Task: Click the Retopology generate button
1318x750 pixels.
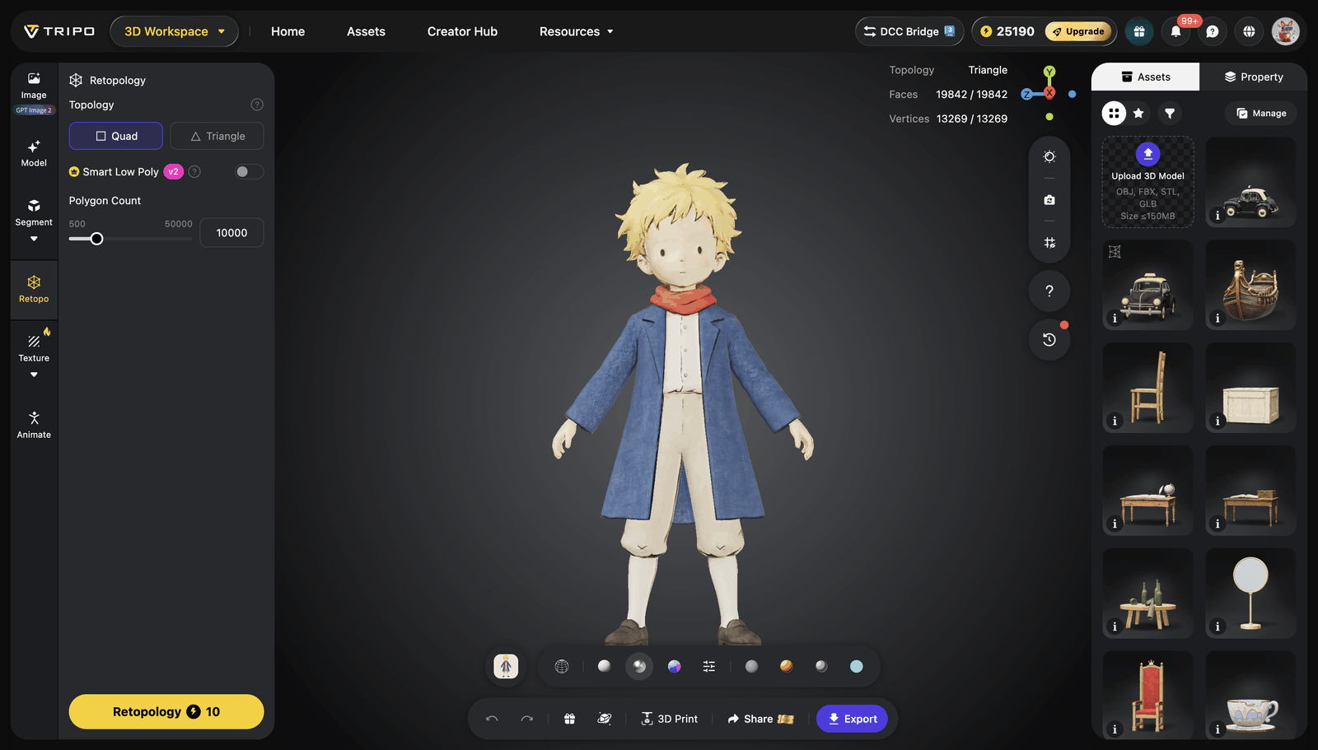Action: point(166,711)
